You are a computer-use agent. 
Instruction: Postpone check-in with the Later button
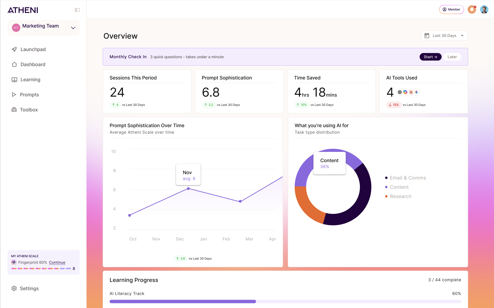click(x=452, y=57)
